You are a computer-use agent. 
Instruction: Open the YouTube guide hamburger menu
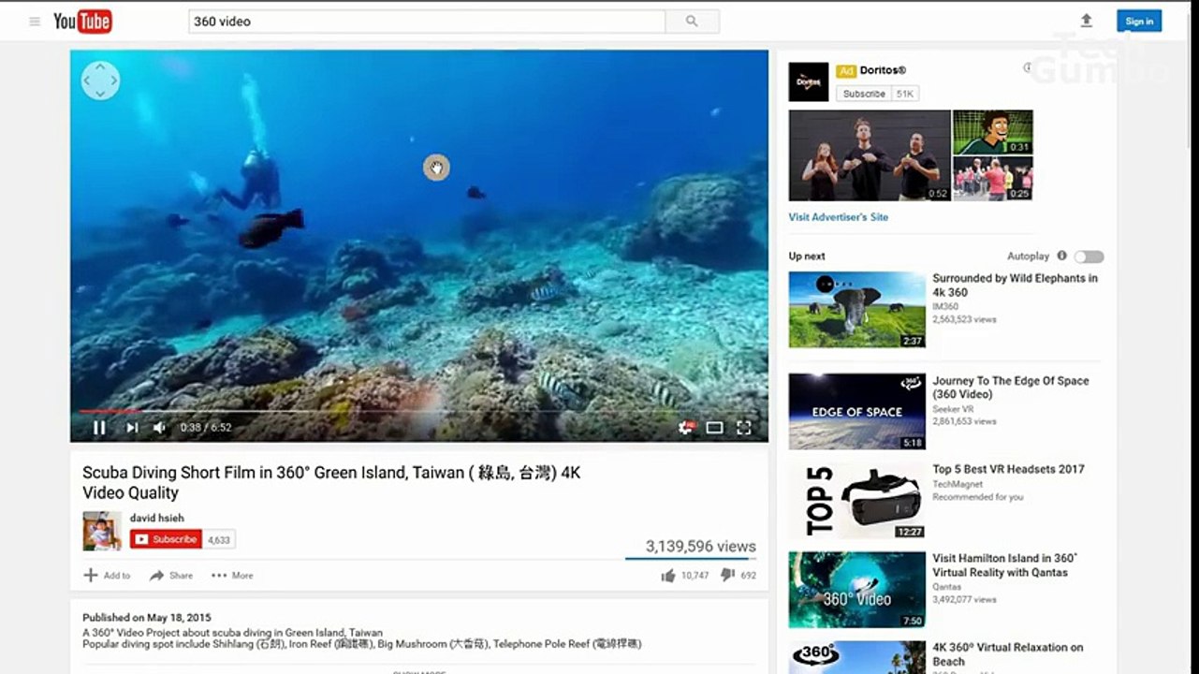pos(35,22)
